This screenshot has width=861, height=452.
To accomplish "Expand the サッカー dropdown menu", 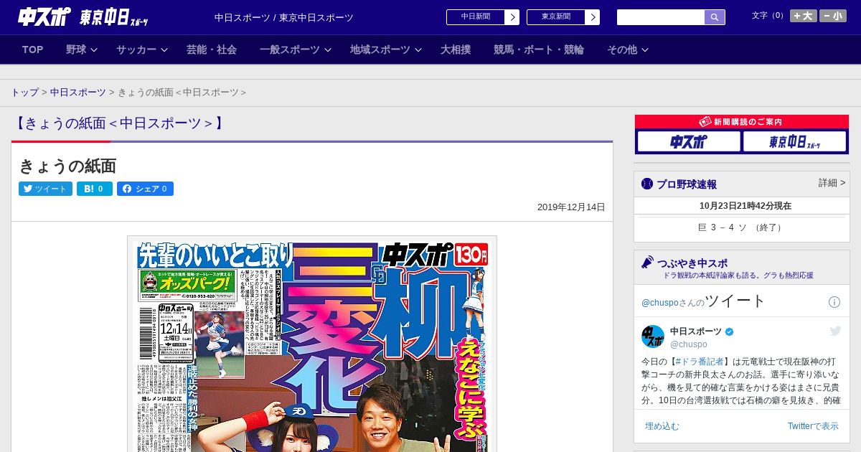I will tap(141, 50).
